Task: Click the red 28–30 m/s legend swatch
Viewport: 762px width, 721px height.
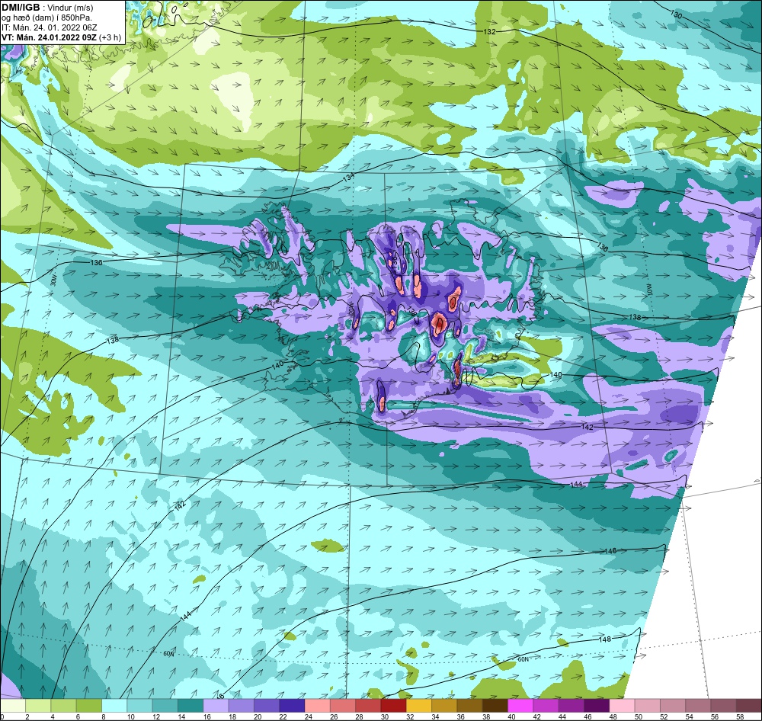Action: pyautogui.click(x=367, y=705)
